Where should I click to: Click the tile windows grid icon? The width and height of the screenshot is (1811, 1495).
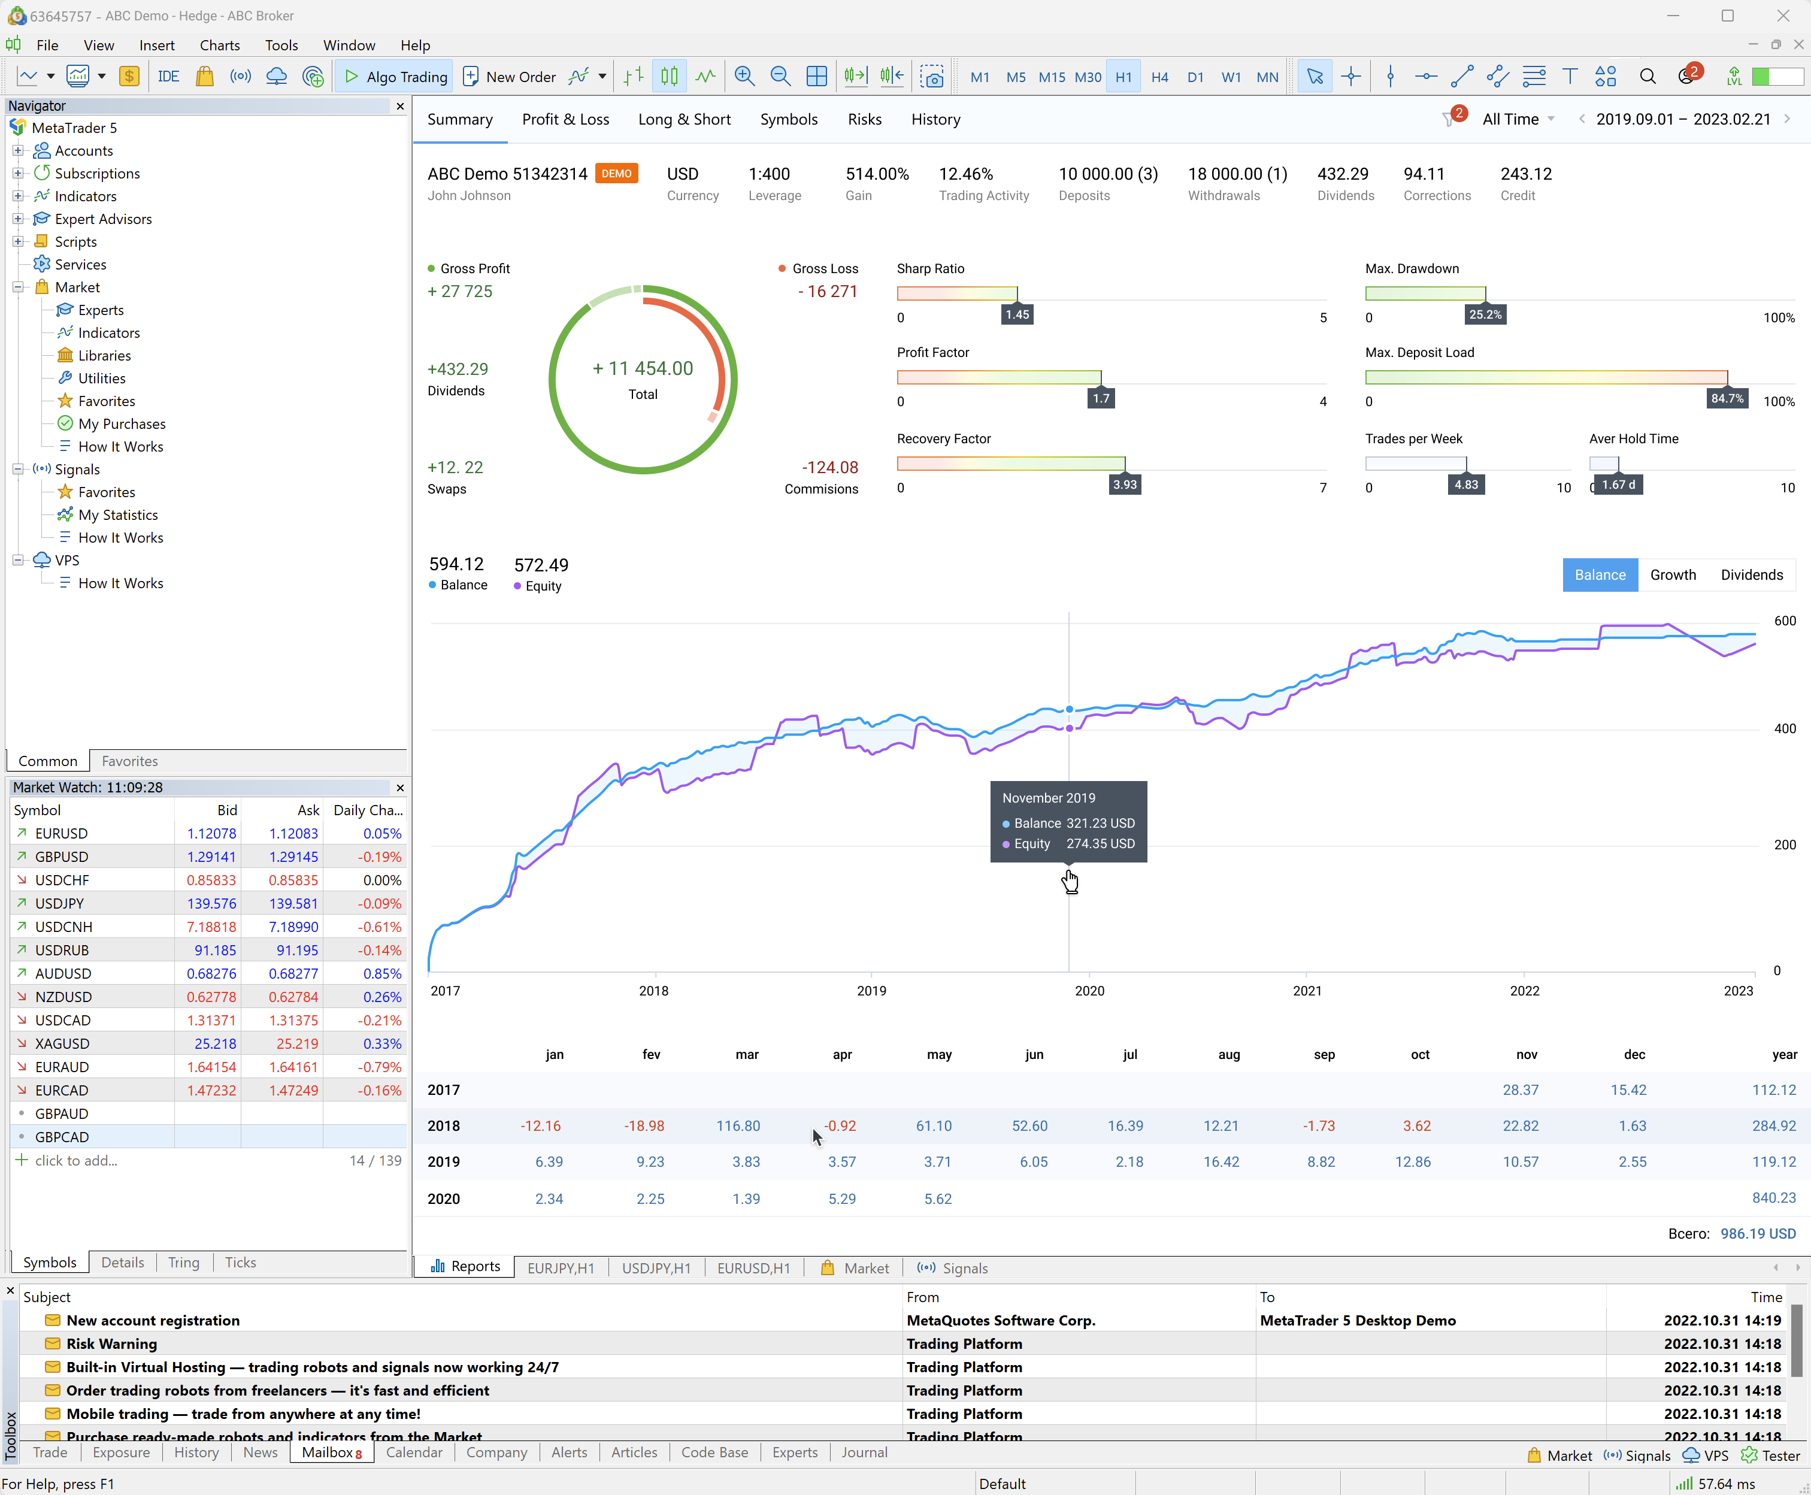tap(816, 77)
